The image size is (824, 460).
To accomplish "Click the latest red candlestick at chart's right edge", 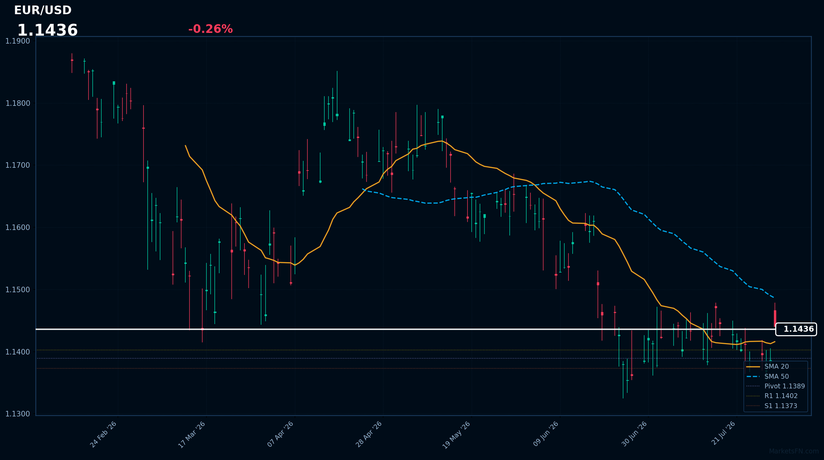I will (775, 318).
